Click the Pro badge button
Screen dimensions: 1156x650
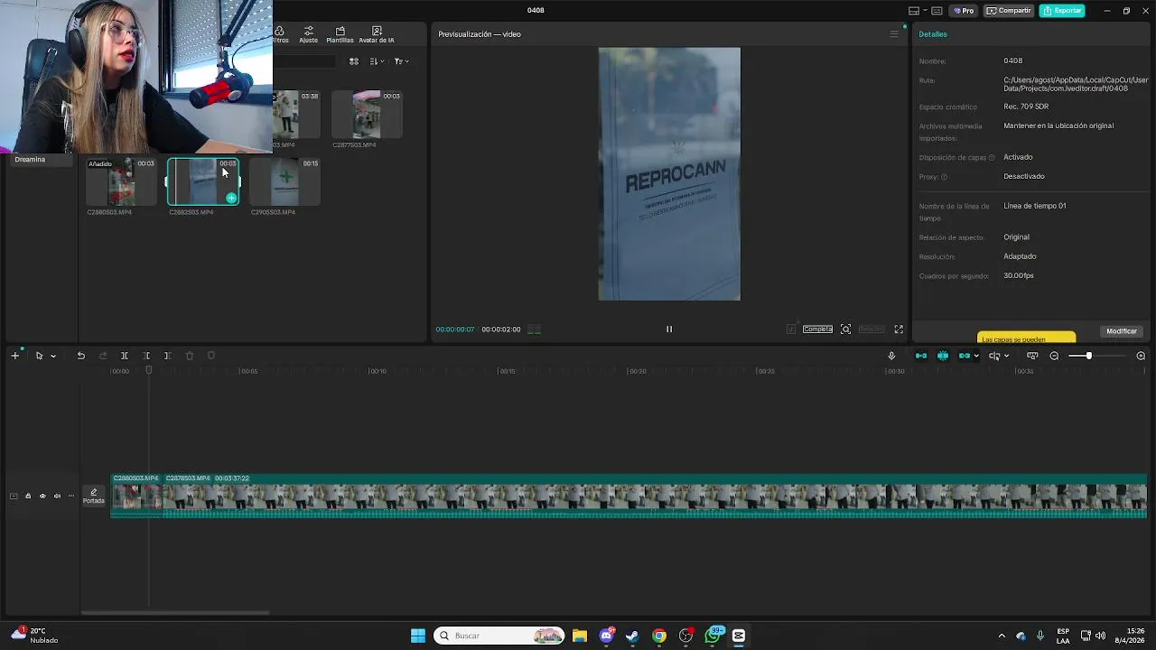pyautogui.click(x=963, y=11)
